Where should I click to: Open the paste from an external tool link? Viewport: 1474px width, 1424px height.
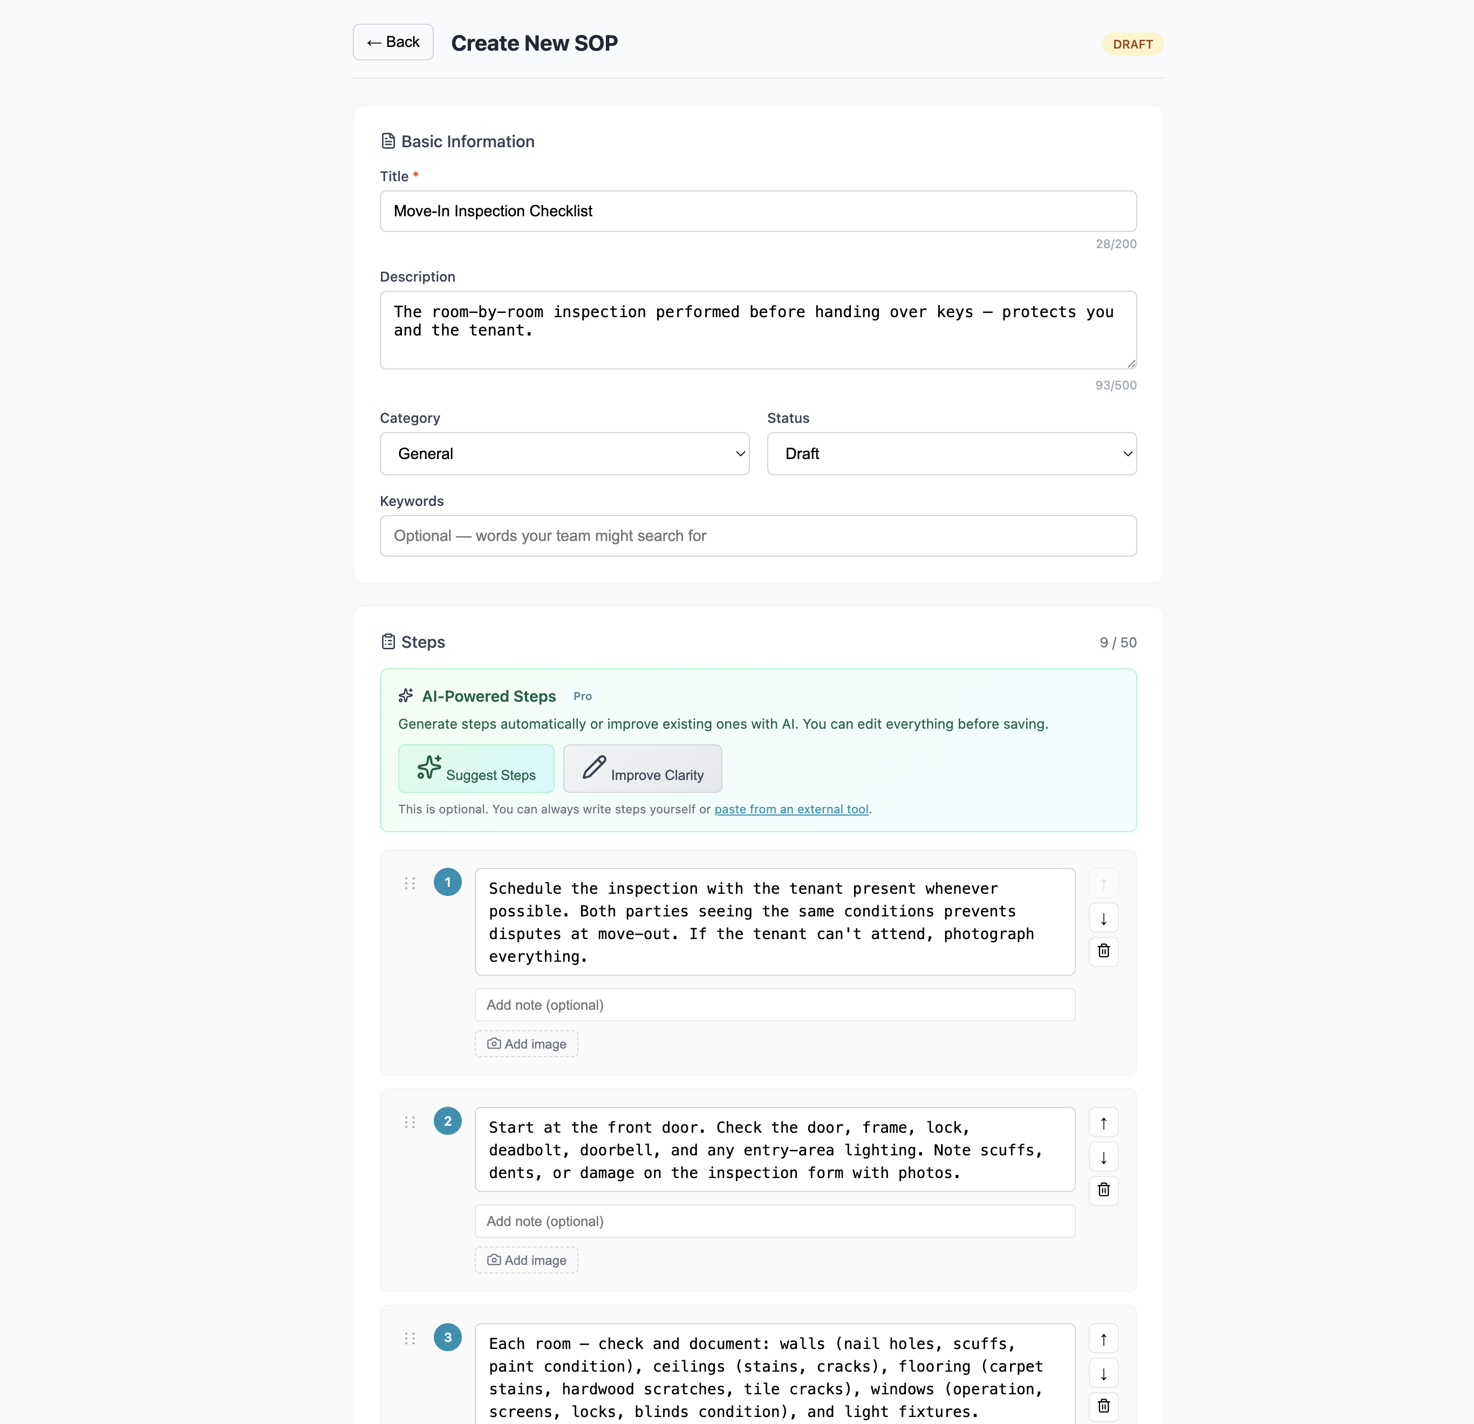pos(791,809)
